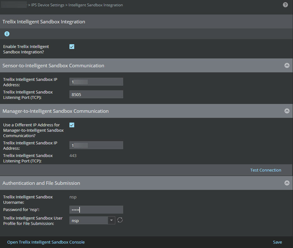Click the Password for 'nsp' field
Screen dimensions: 293x248
96,210
